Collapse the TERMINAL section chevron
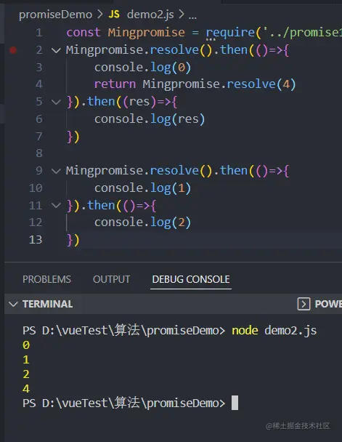This screenshot has height=442, width=342. [x=13, y=304]
